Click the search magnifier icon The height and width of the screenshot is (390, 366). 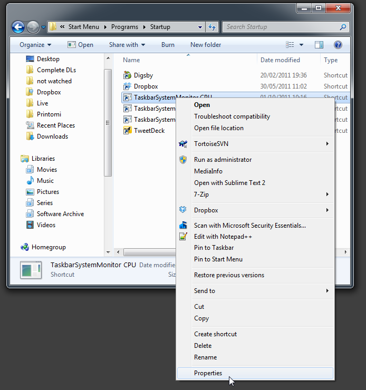(x=343, y=27)
